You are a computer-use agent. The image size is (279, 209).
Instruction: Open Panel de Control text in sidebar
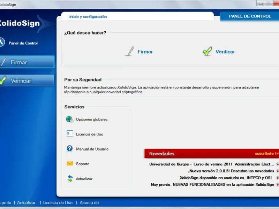(23, 43)
